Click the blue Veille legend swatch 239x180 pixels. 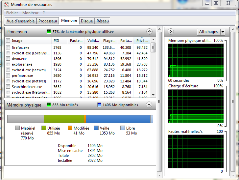(x=96, y=128)
